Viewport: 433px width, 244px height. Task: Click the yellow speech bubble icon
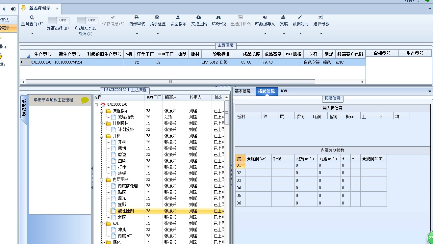(85, 100)
